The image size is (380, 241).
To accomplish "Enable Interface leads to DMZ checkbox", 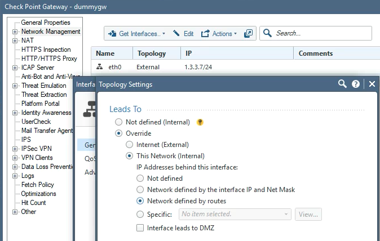I will click(140, 228).
